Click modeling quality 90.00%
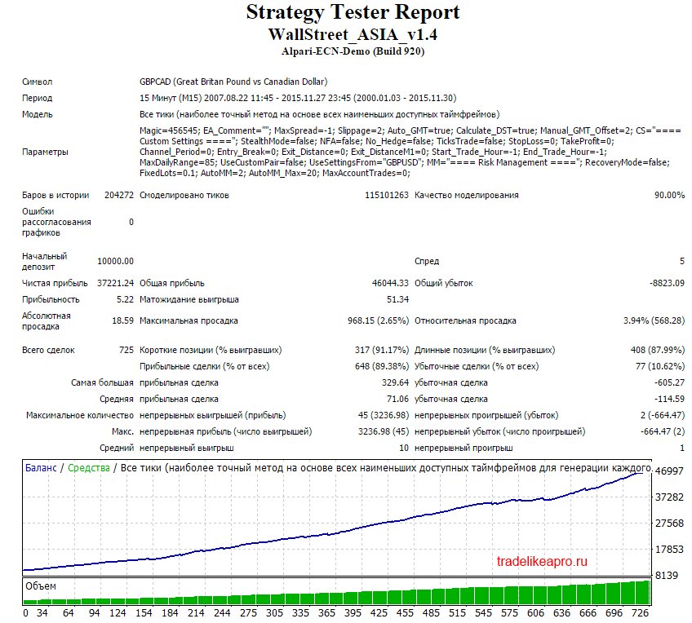This screenshot has width=692, height=623. [669, 195]
